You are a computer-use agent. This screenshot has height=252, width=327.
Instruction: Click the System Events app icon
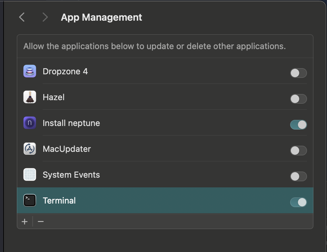30,175
